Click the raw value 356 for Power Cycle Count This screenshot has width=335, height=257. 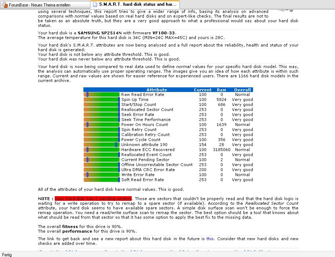222,140
